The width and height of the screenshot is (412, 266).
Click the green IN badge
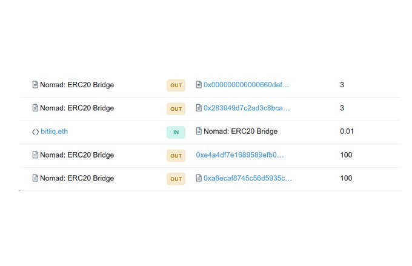(176, 132)
